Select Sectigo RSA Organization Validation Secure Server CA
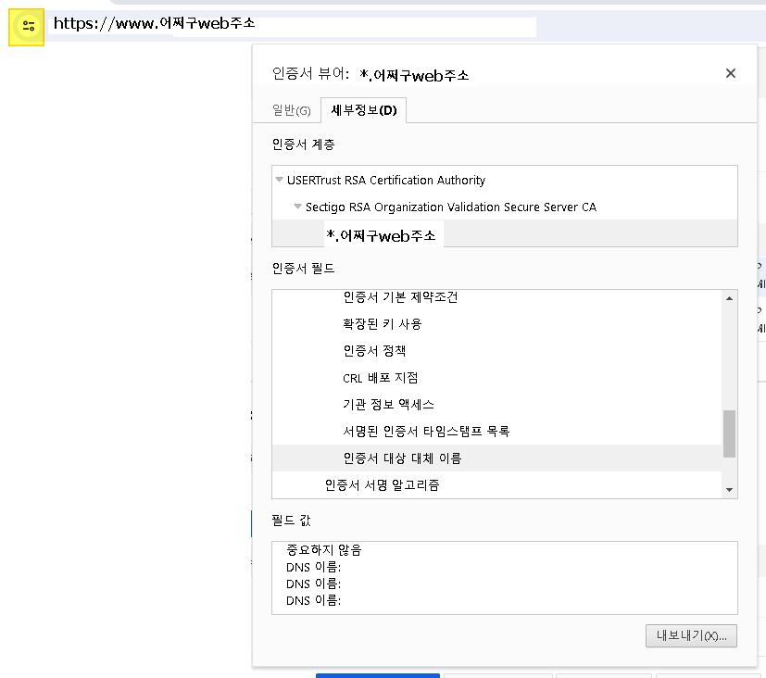 click(451, 207)
